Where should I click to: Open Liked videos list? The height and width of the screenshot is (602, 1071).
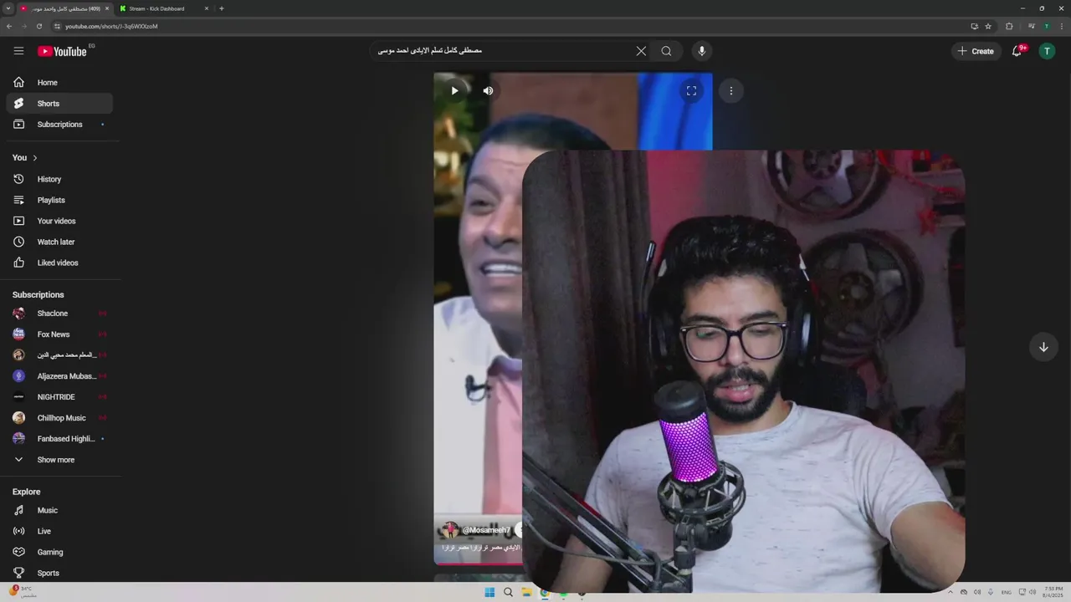(59, 263)
